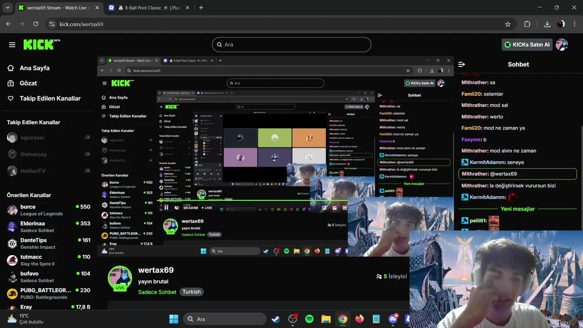Click the Ana Sayfa home icon
This screenshot has width=583, height=328.
pos(11,68)
